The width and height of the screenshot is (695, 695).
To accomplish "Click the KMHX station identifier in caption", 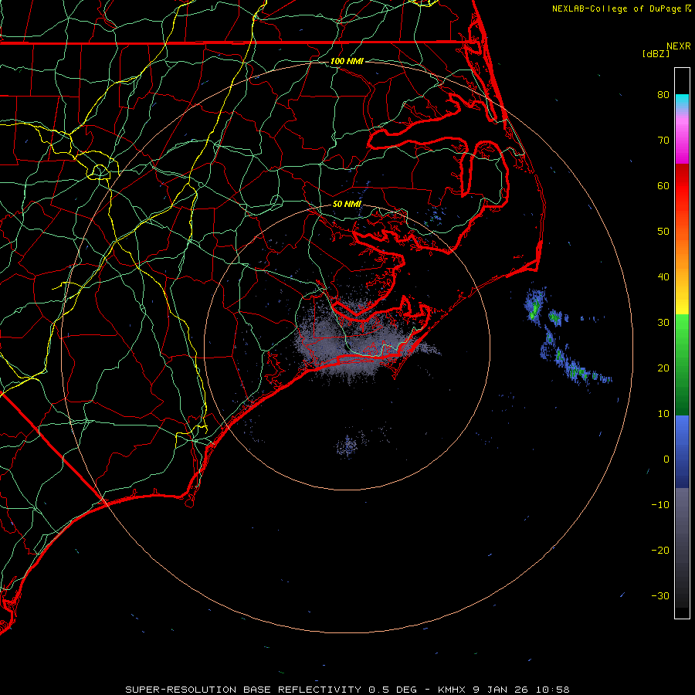I will click(451, 690).
